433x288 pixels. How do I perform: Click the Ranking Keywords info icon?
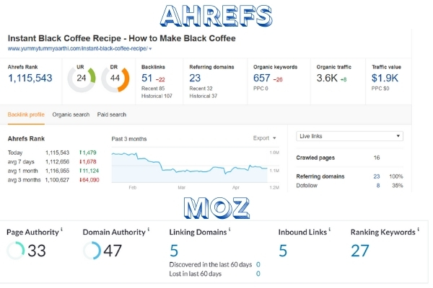pyautogui.click(x=418, y=229)
